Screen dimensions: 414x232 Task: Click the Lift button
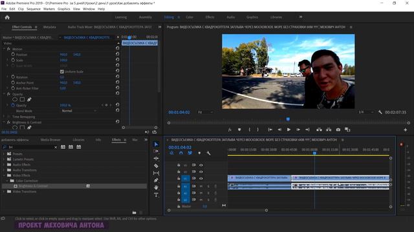(x=319, y=130)
